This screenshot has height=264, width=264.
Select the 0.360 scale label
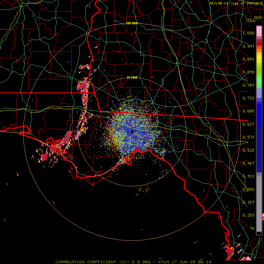tap(248, 189)
